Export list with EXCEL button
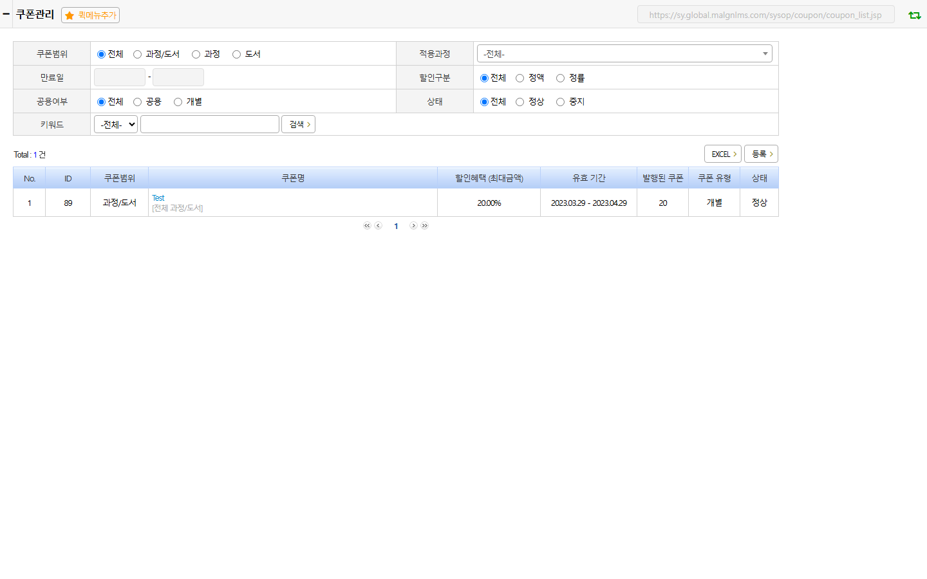This screenshot has height=579, width=927. pos(723,154)
